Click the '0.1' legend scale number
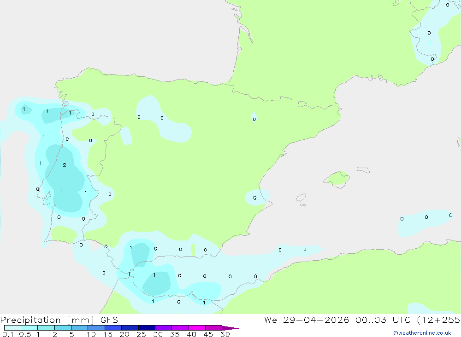 (x=8, y=334)
